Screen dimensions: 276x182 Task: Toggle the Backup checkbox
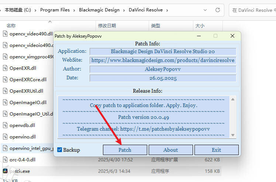pos(59,150)
